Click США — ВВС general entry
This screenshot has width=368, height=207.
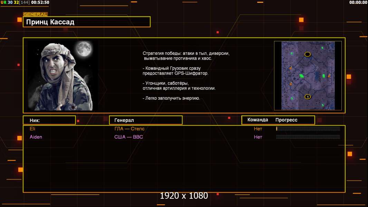[129, 137]
